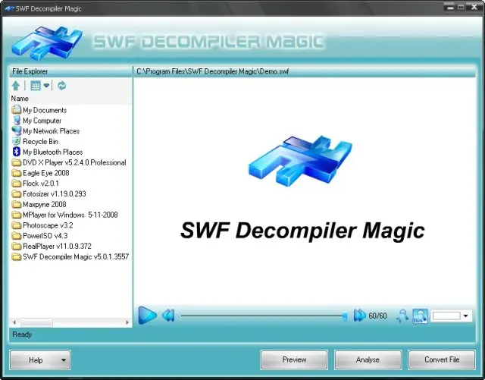Go up one folder level arrow
Viewport: 485px width, 380px height.
click(x=16, y=86)
